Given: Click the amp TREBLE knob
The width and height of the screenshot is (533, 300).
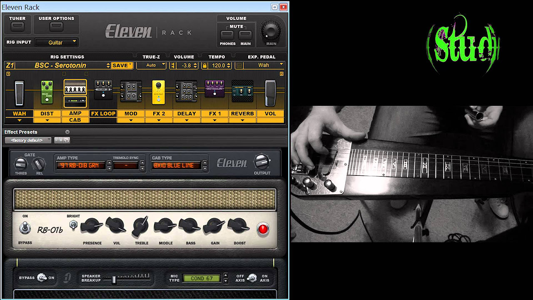Looking at the screenshot, I should (141, 226).
